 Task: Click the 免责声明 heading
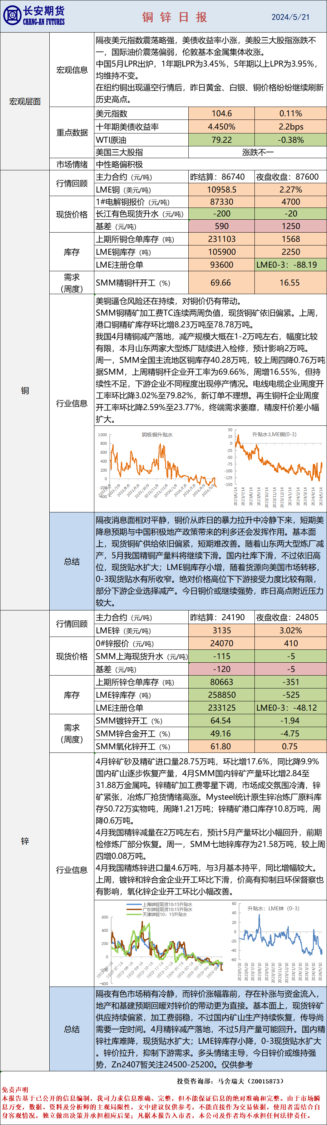click(15, 1090)
